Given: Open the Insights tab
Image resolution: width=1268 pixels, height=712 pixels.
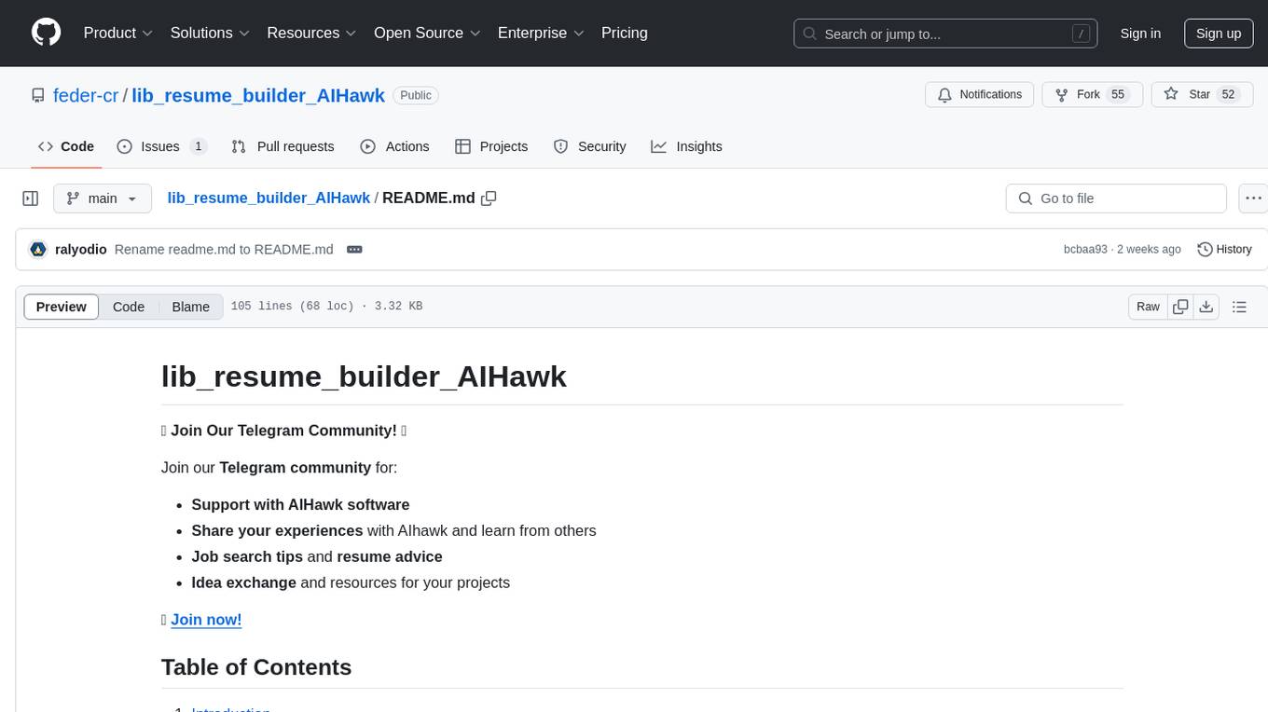Looking at the screenshot, I should coord(686,146).
